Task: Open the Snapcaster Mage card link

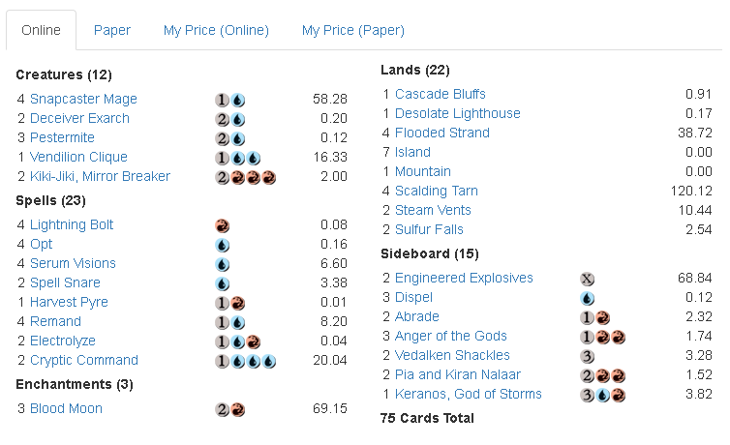Action: click(x=83, y=99)
